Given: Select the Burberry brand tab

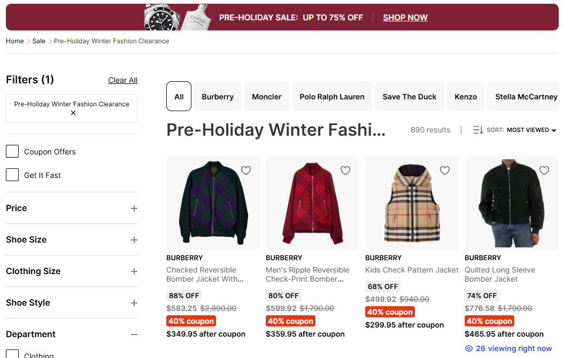Looking at the screenshot, I should pos(218,97).
